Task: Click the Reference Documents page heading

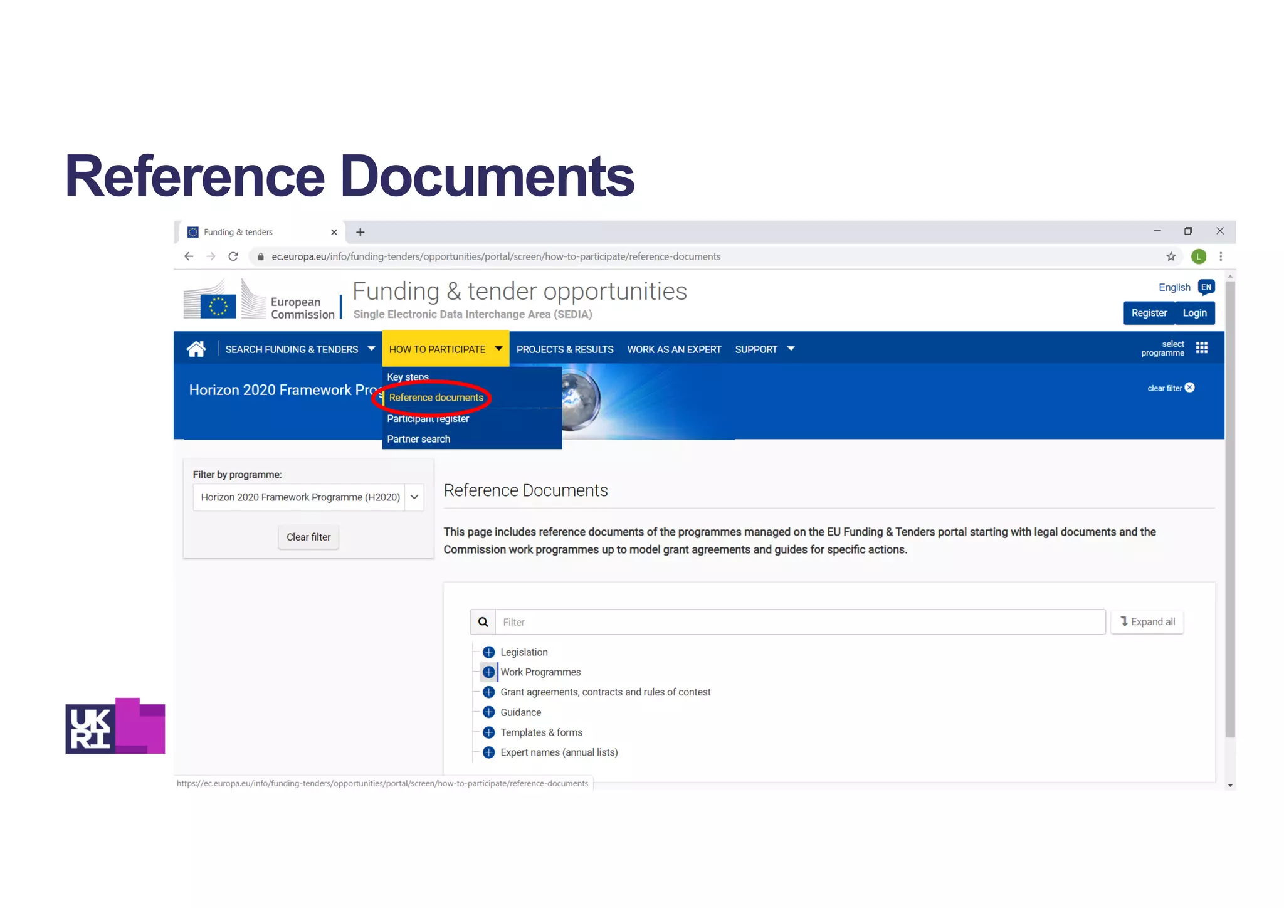Action: tap(526, 490)
